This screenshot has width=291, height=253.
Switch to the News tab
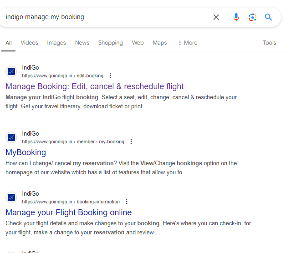click(x=82, y=43)
